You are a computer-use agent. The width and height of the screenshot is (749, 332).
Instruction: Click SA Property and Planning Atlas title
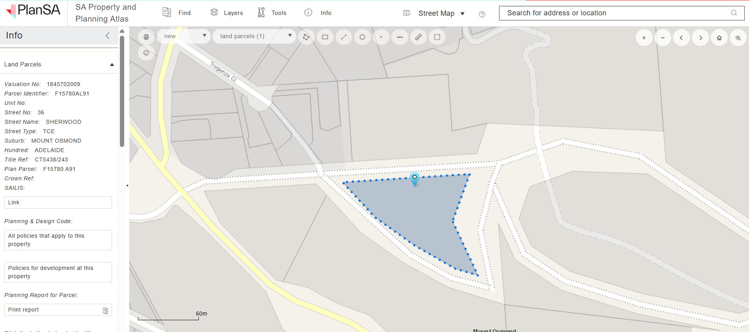click(106, 13)
